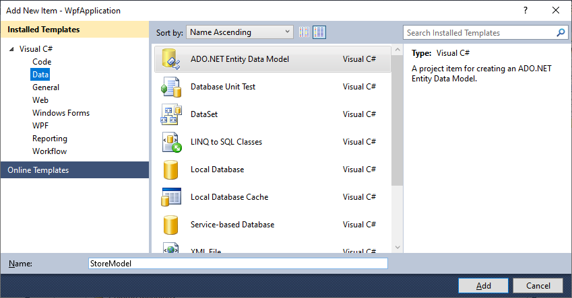Click the DataSet template icon
The image size is (572, 298).
(170, 114)
